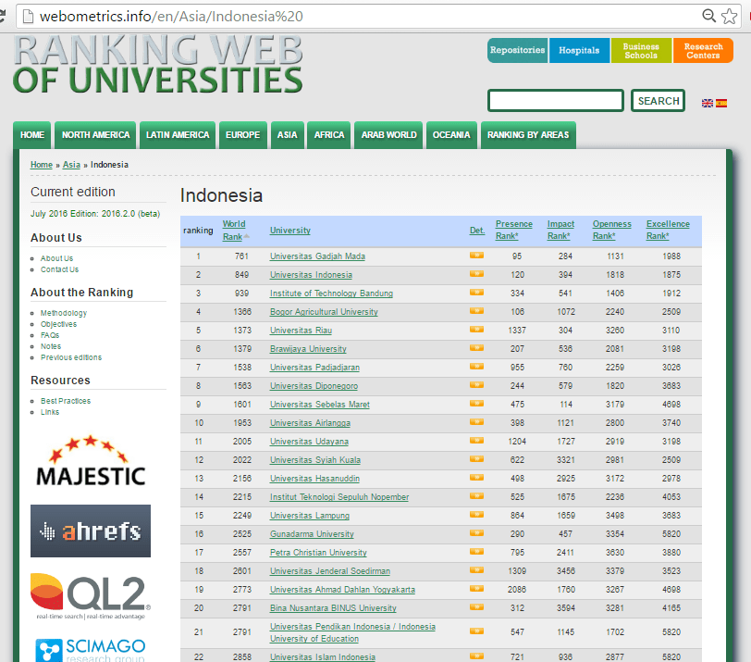This screenshot has width=751, height=662.
Task: Open the Business Schools button
Action: (x=641, y=50)
